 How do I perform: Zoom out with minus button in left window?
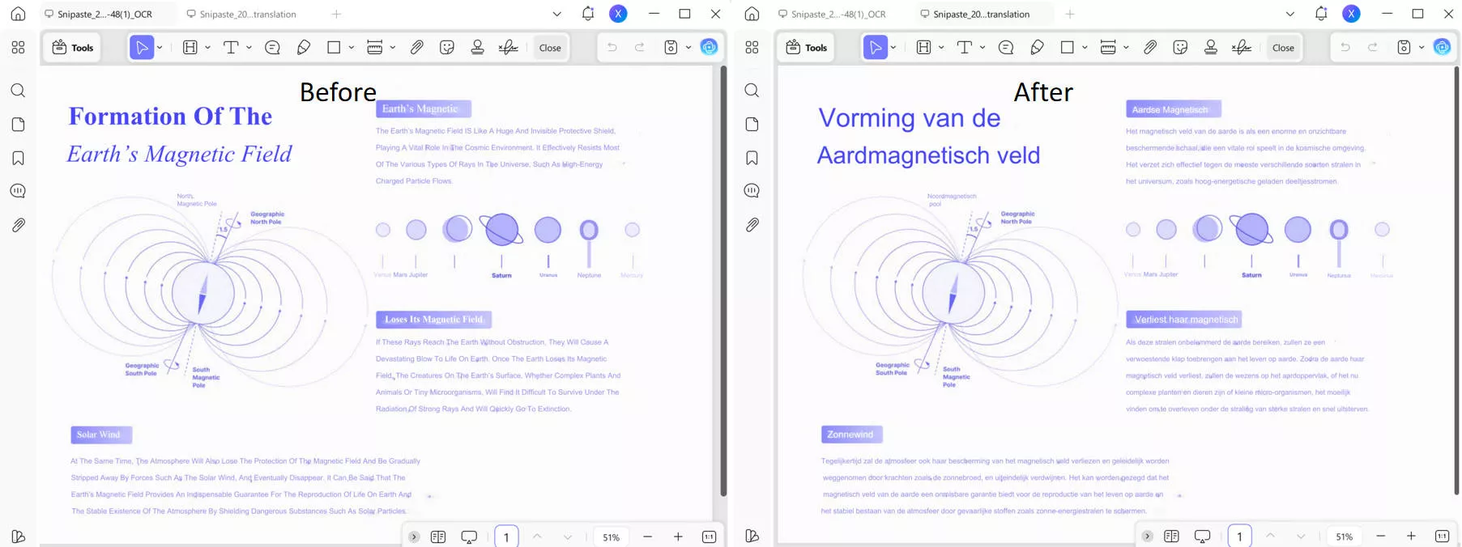tap(647, 536)
